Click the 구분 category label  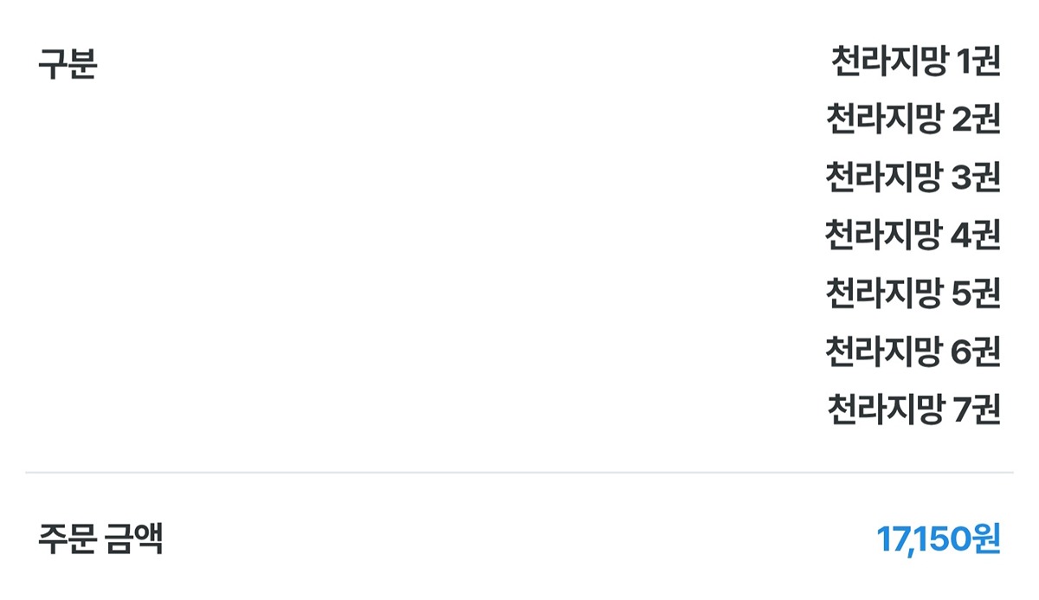[x=68, y=65]
